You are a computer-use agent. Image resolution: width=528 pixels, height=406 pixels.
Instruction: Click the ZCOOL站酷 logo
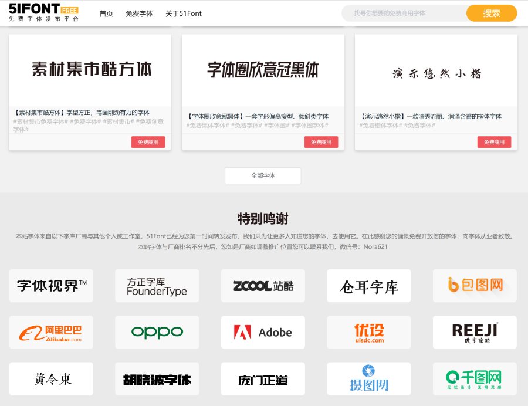(x=263, y=286)
